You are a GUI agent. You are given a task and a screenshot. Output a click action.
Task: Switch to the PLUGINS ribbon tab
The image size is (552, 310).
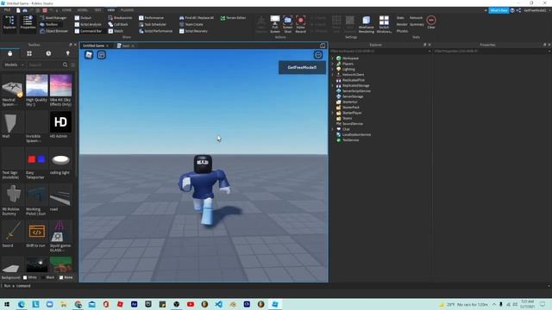[x=127, y=10]
